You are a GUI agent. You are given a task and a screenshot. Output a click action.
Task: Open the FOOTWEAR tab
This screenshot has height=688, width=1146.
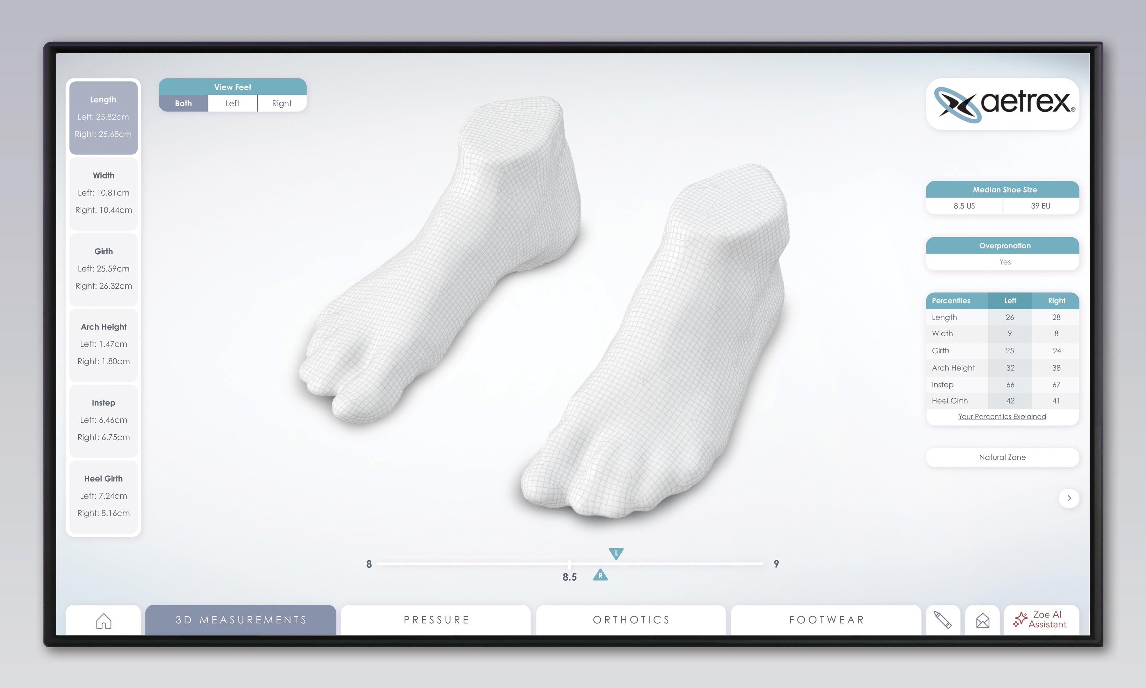[826, 620]
